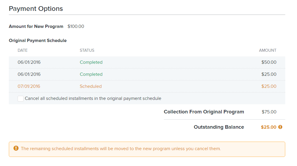Image resolution: width=297 pixels, height=166 pixels.
Task: Click the $50.00 installment amount
Action: (x=269, y=62)
